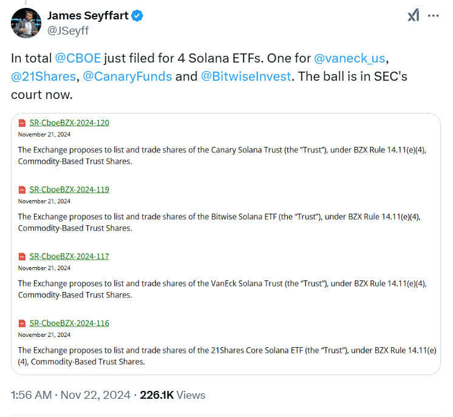Click the PDF icon beside SR-CboeBZX-2024-119
The image size is (453, 417).
[x=22, y=189]
